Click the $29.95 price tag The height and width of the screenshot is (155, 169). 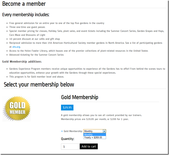67,107
